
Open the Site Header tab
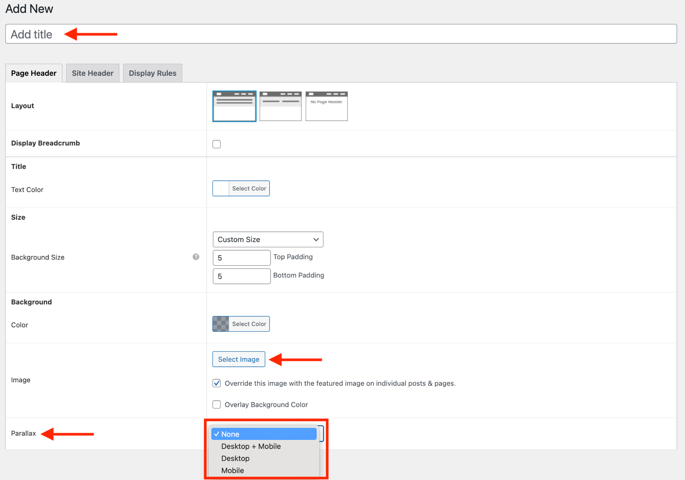click(93, 73)
